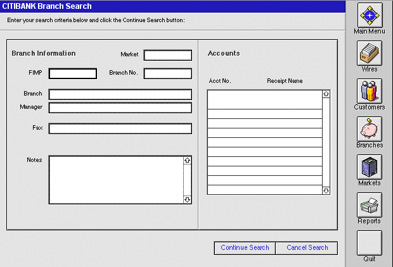393x267 pixels.
Task: Go to Customers people icon
Action: [370, 91]
